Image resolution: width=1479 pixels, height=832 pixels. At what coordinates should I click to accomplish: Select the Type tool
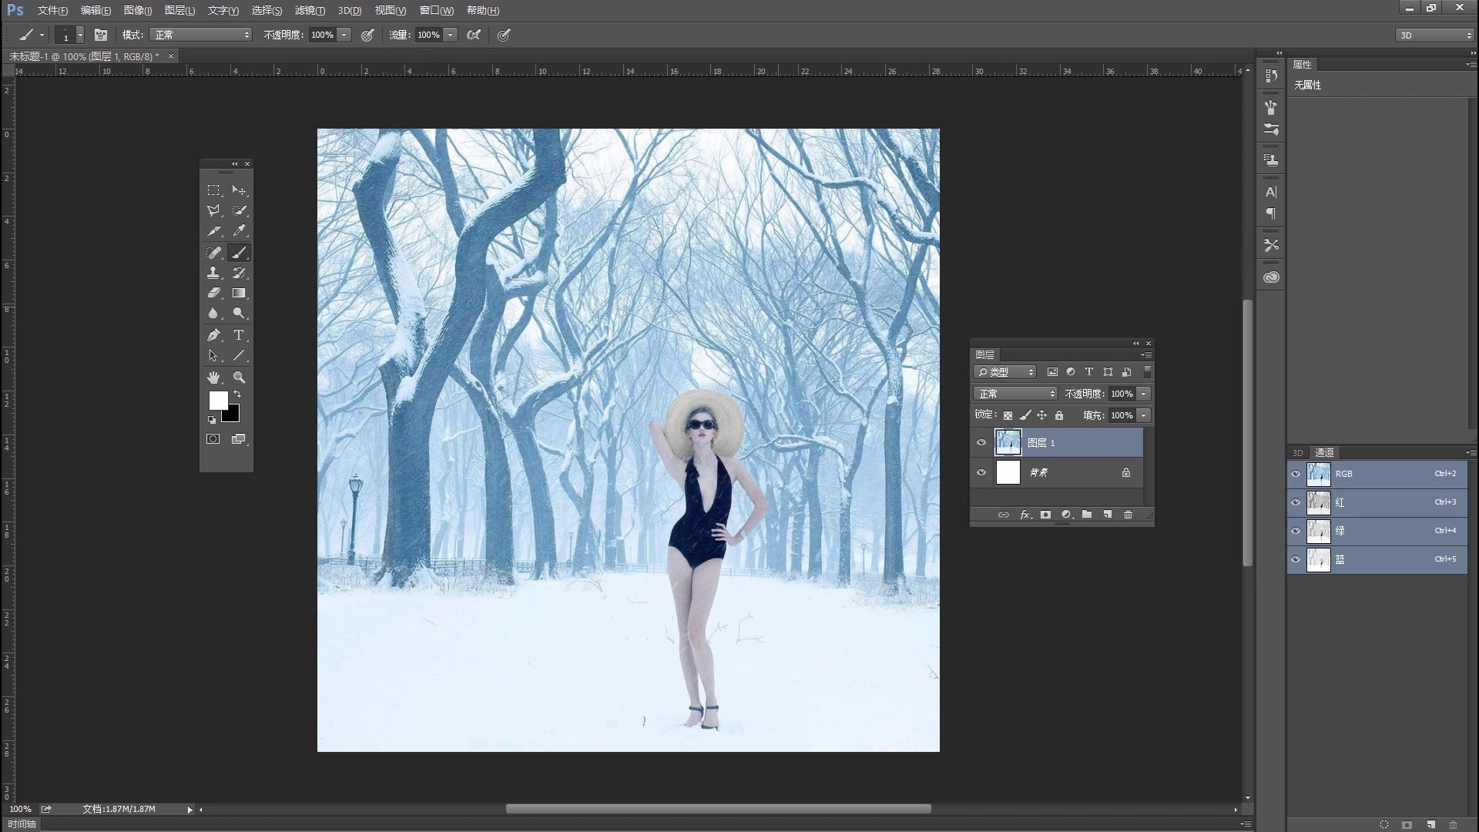coord(239,334)
